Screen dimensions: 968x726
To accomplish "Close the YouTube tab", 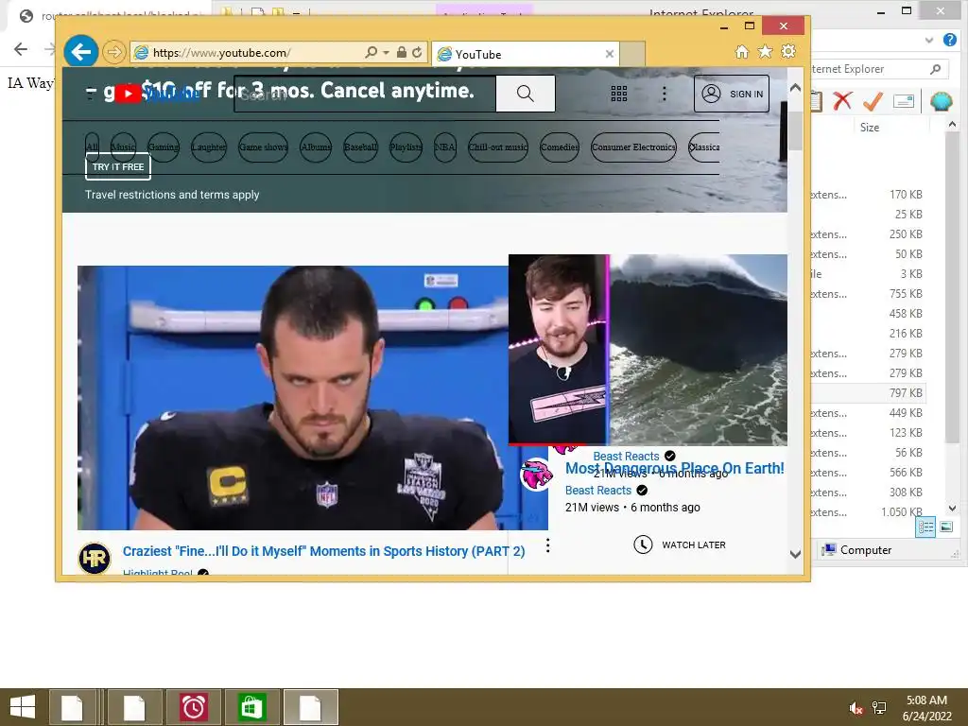I will pyautogui.click(x=610, y=54).
